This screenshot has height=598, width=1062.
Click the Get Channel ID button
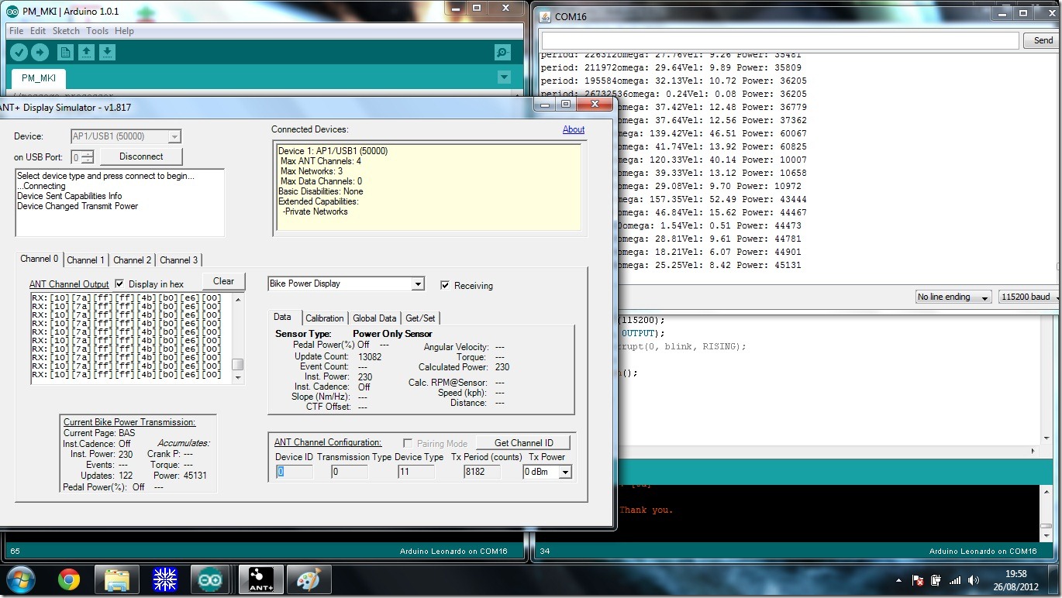523,443
